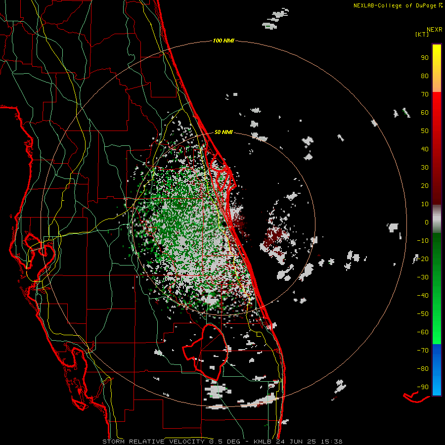This screenshot has height=445, width=445.
Task: Click the -40 value on the velocity scale
Action: [x=423, y=296]
